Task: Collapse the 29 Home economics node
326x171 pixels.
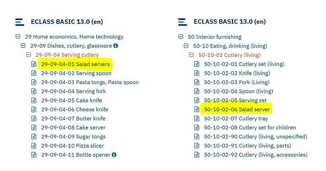Action: (18, 37)
